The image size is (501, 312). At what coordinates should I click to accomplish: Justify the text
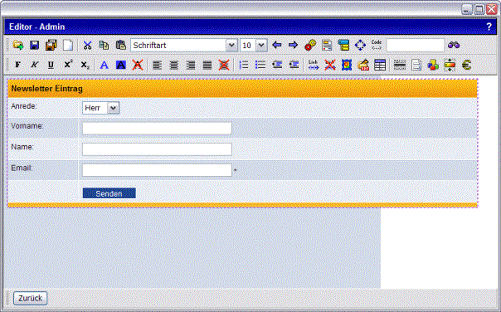pyautogui.click(x=207, y=65)
